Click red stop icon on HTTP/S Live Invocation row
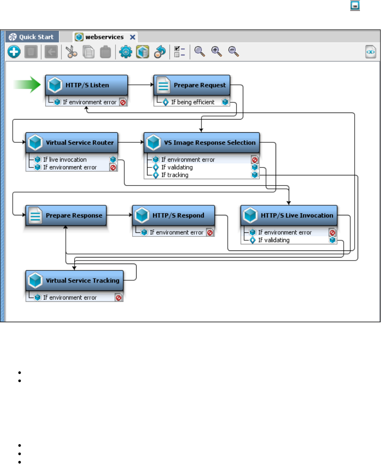Image resolution: width=381 pixels, height=464 pixels. [x=332, y=232]
